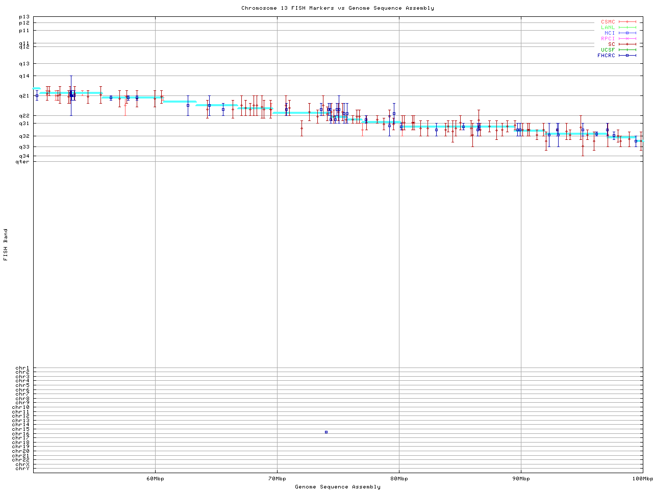Click the CSMC red legend marker

pos(627,22)
